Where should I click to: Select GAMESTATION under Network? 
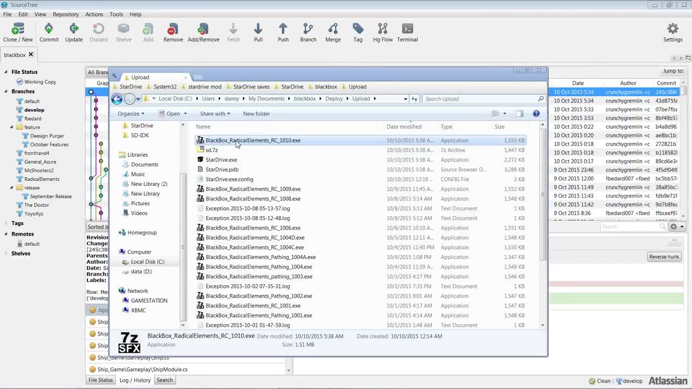[x=149, y=300]
